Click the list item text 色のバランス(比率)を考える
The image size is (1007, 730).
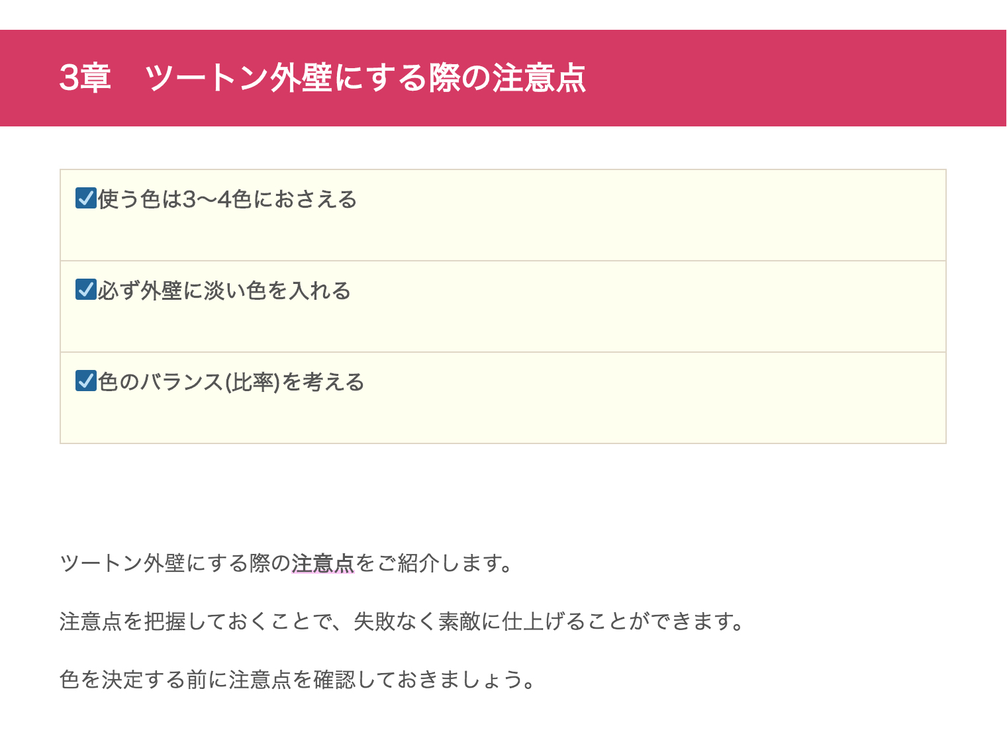pyautogui.click(x=231, y=382)
